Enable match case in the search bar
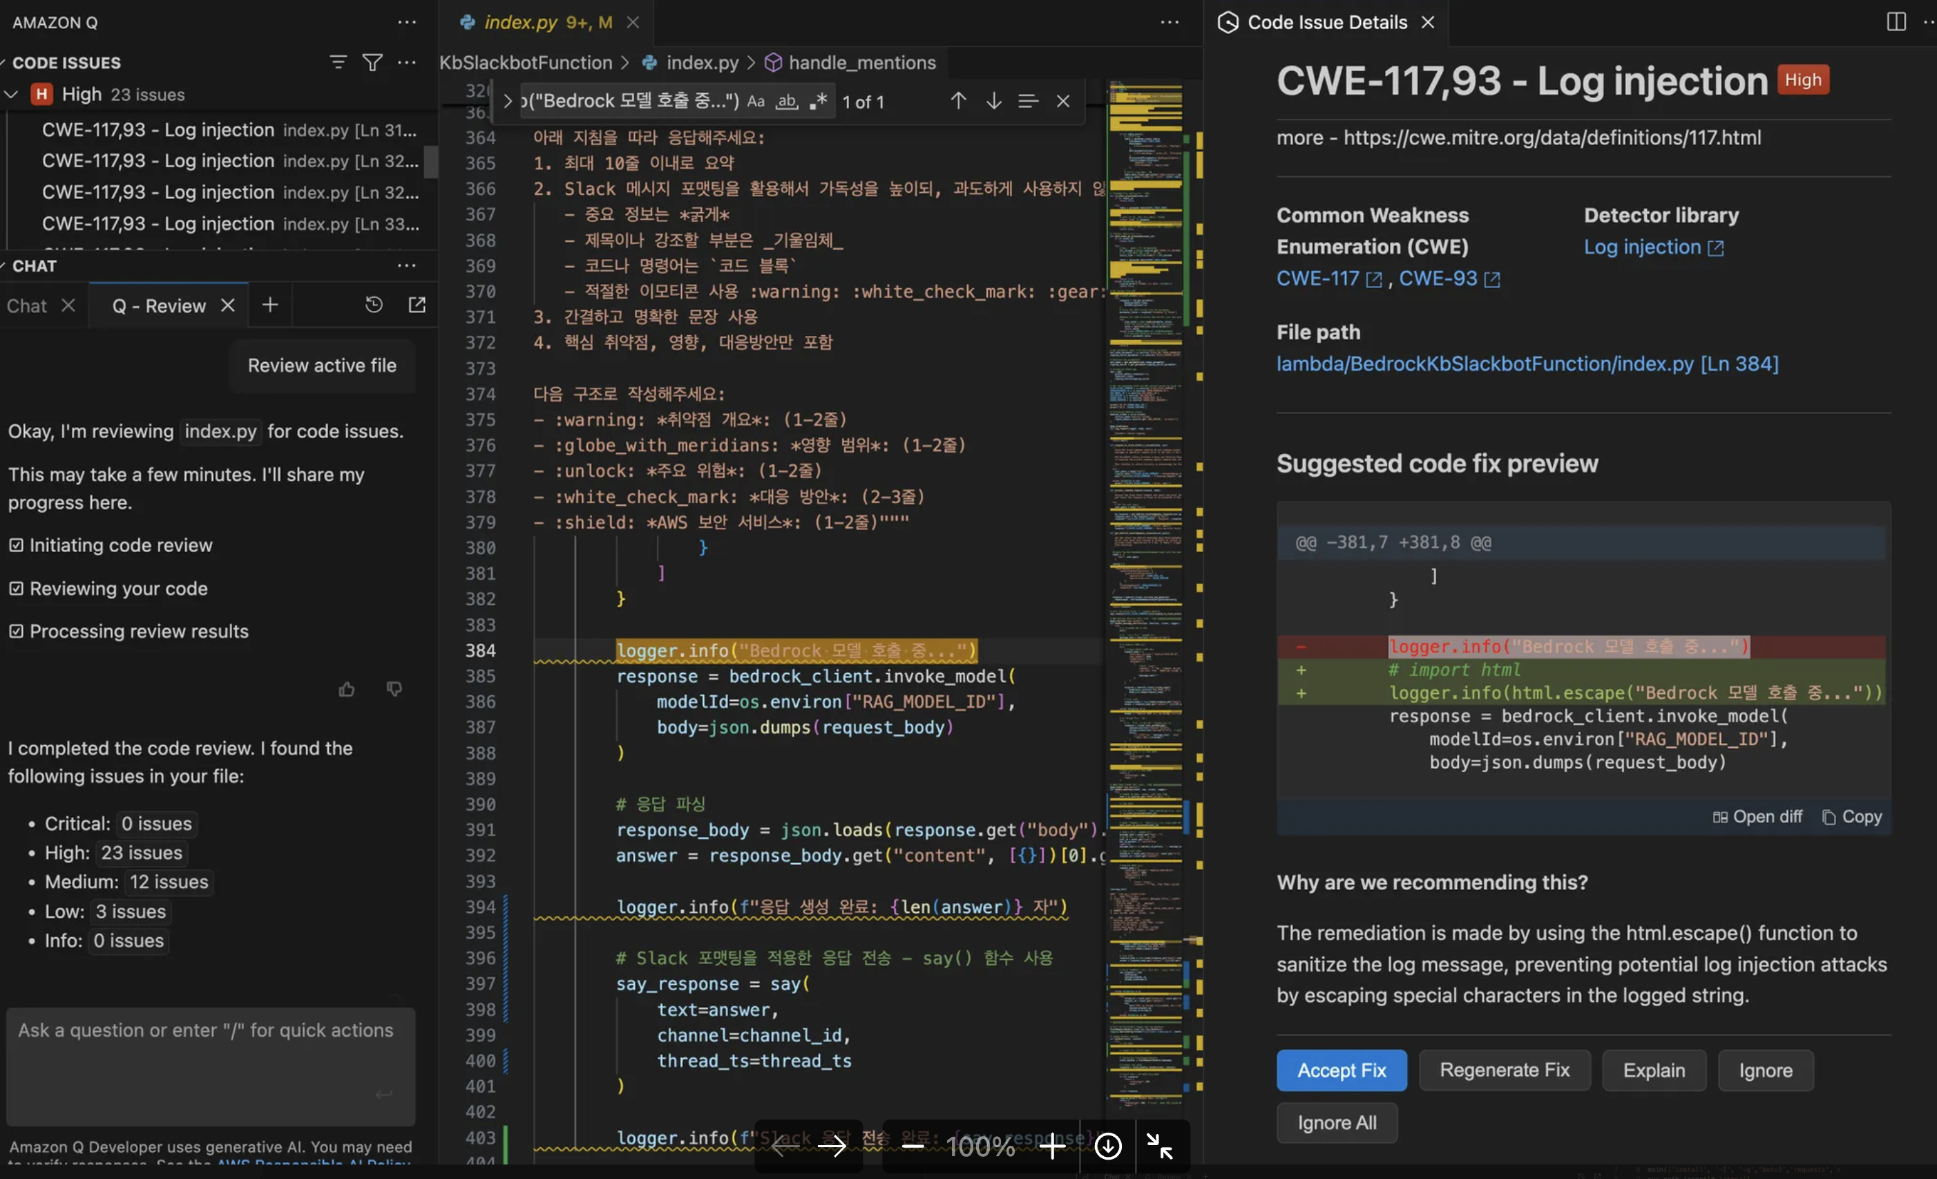The image size is (1937, 1179). [756, 101]
